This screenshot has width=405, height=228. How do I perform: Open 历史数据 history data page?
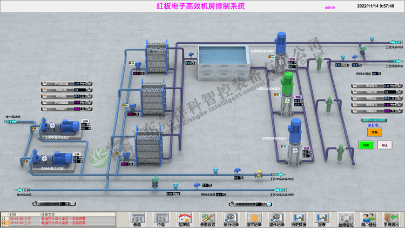pos(299,218)
